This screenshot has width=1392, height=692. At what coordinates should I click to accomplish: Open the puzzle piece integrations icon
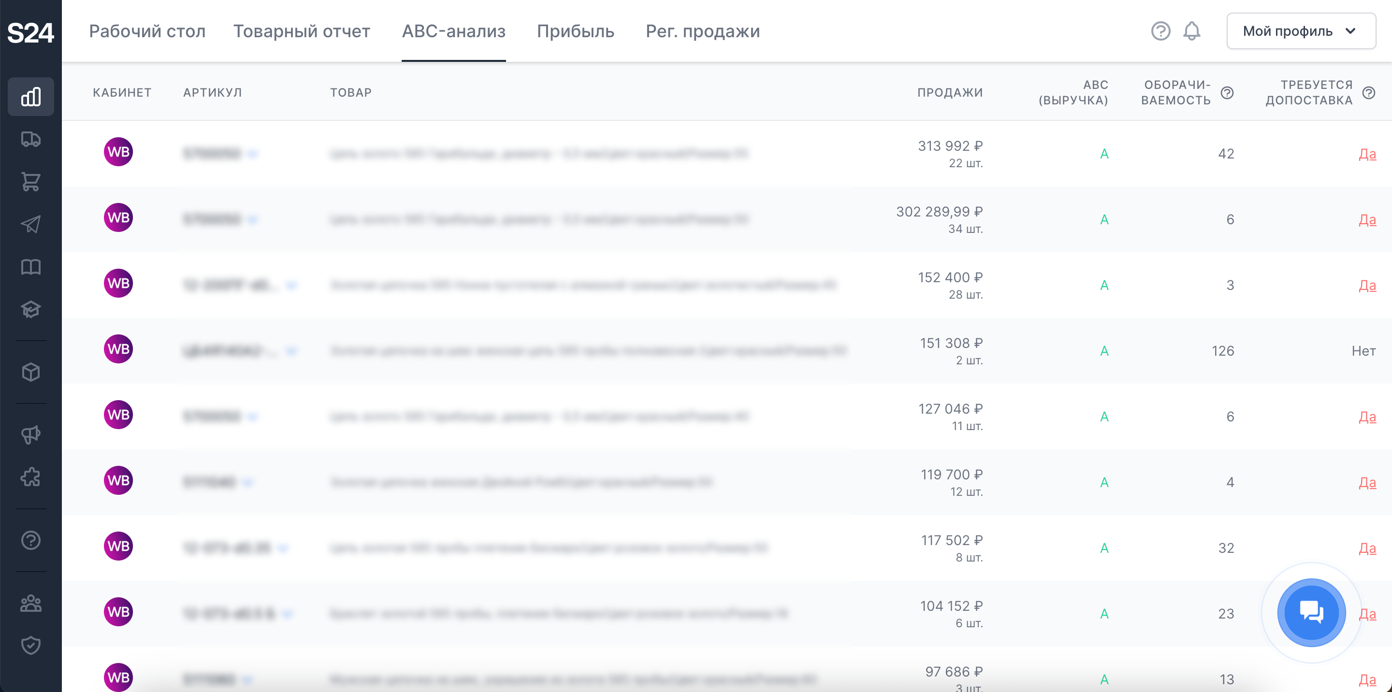coord(31,477)
